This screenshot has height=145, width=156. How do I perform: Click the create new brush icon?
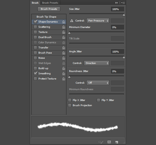point(117,142)
